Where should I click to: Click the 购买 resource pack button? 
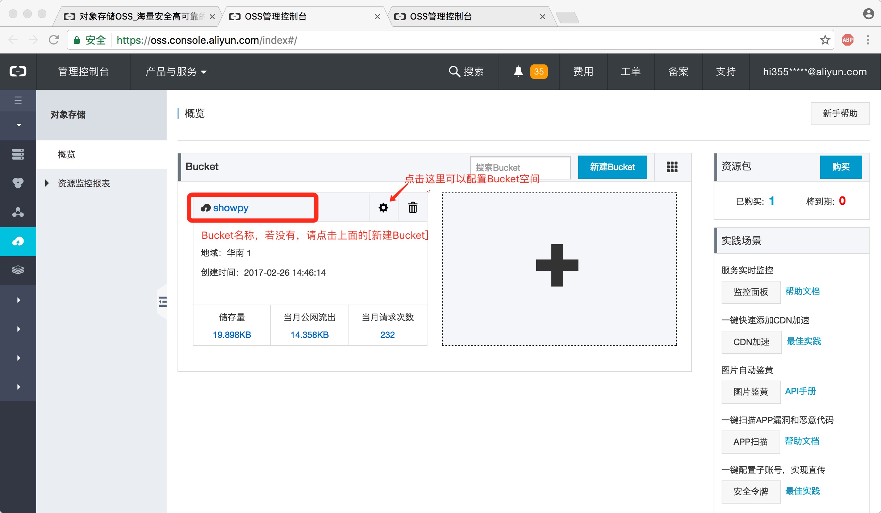pos(841,167)
